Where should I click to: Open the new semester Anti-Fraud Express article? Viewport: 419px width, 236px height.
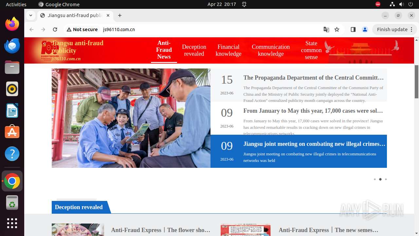329,230
